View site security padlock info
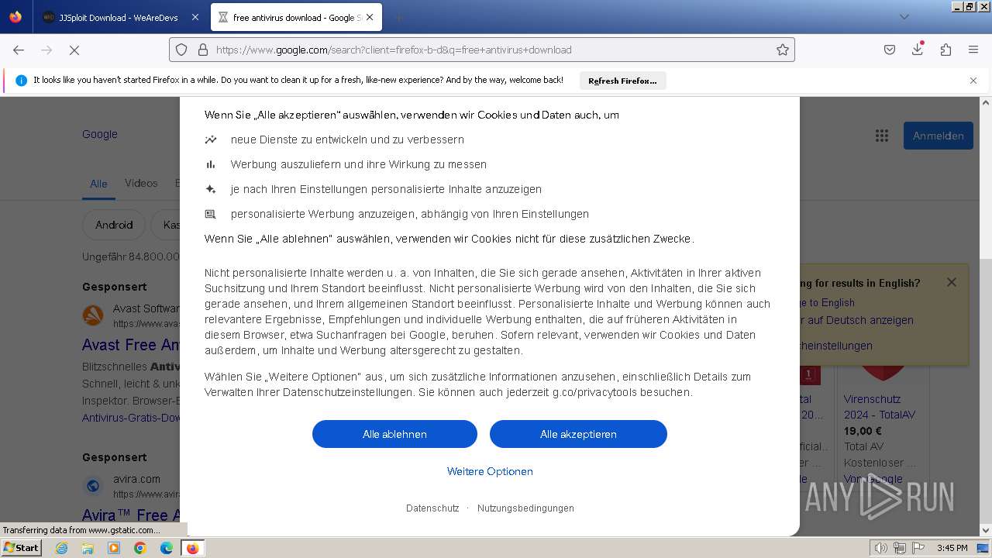The width and height of the screenshot is (992, 558). [203, 50]
